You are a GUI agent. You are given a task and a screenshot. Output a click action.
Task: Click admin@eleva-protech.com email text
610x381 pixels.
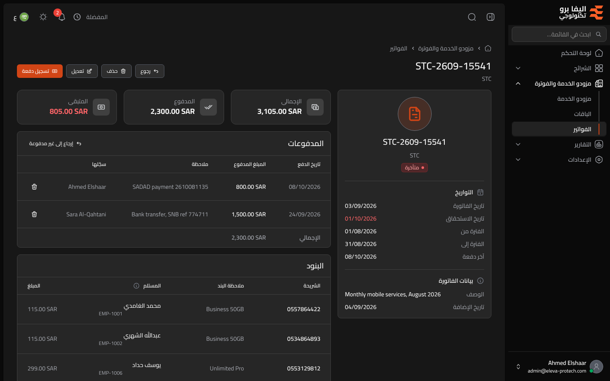pyautogui.click(x=557, y=371)
